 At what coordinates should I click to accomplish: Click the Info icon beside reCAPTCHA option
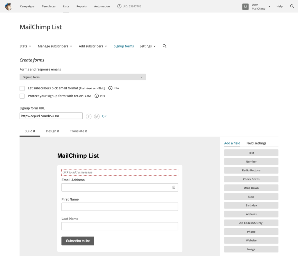coord(97,96)
